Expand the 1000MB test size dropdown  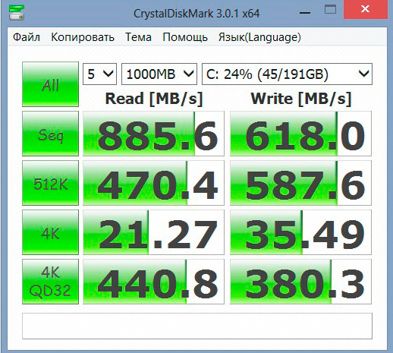[159, 74]
